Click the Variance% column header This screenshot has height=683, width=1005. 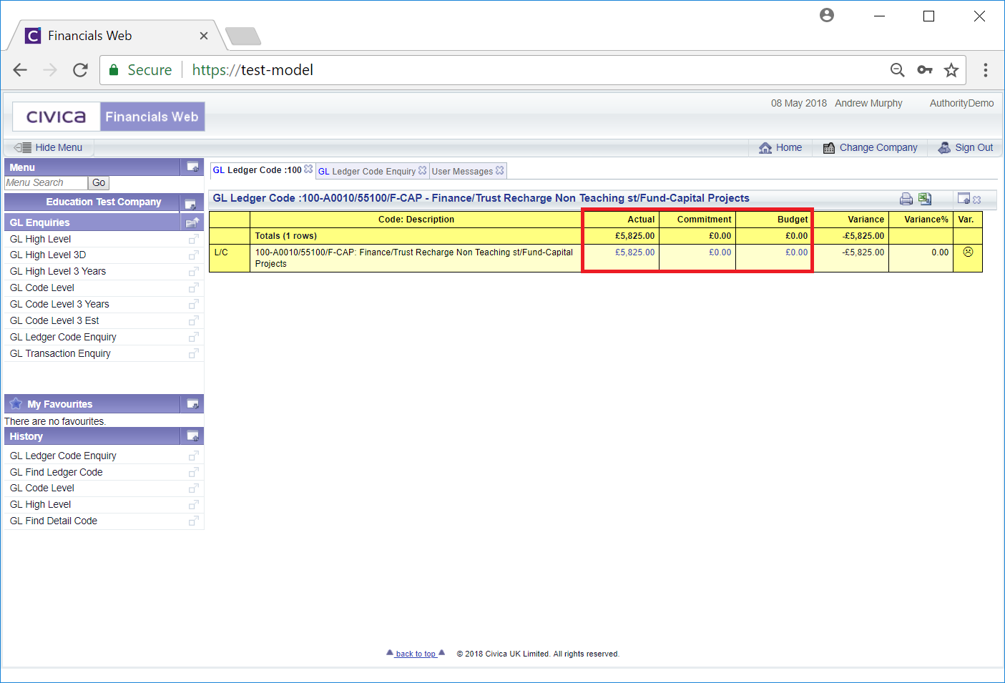click(921, 220)
